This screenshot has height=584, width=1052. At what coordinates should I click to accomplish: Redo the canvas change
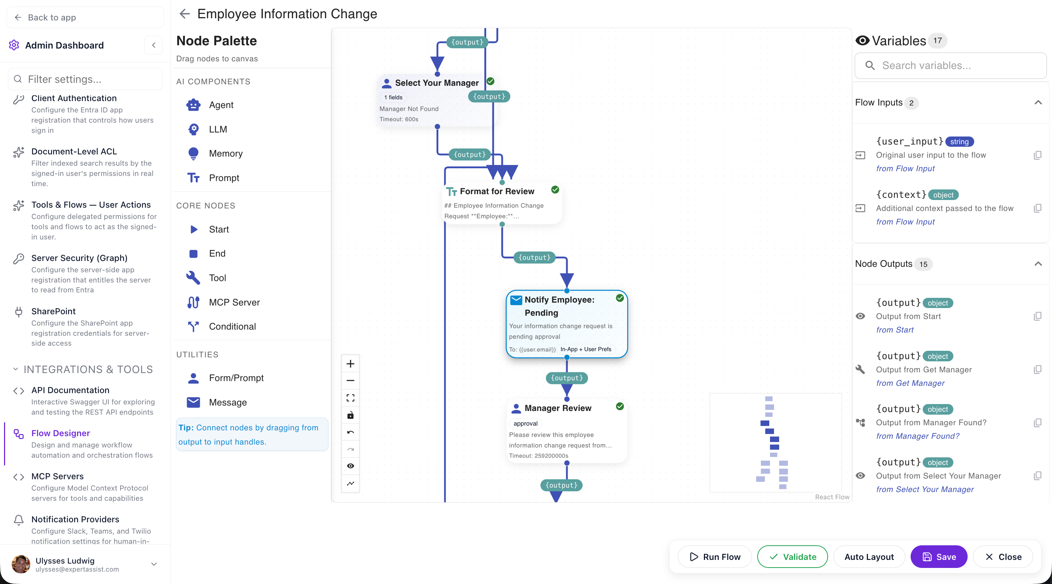(350, 449)
